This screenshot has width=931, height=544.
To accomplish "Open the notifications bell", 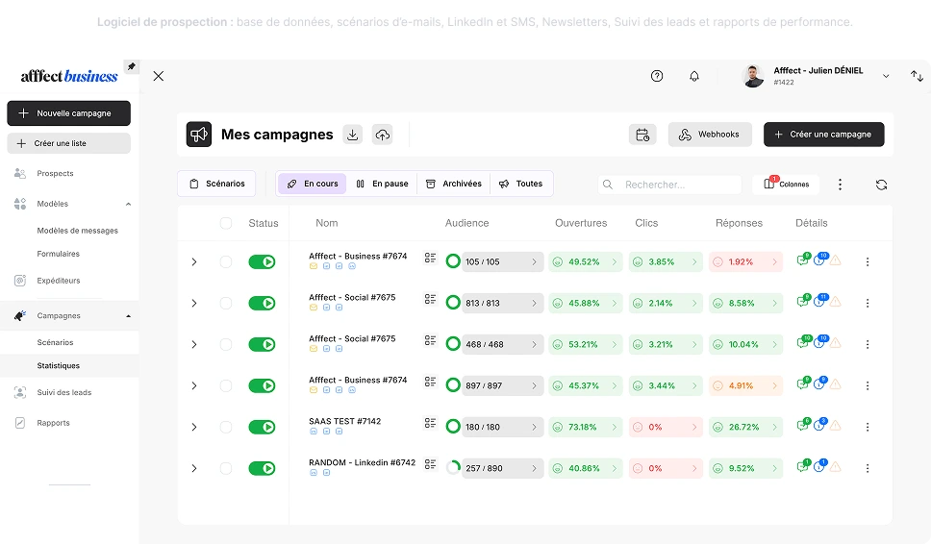I will [694, 76].
